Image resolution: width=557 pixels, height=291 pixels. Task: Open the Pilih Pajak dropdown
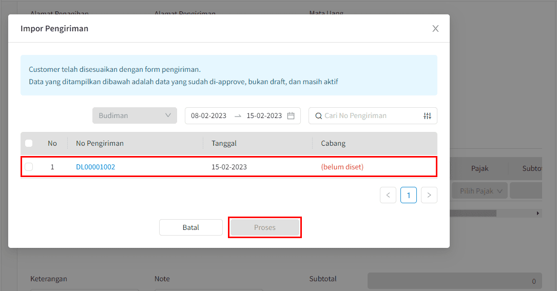coord(479,191)
